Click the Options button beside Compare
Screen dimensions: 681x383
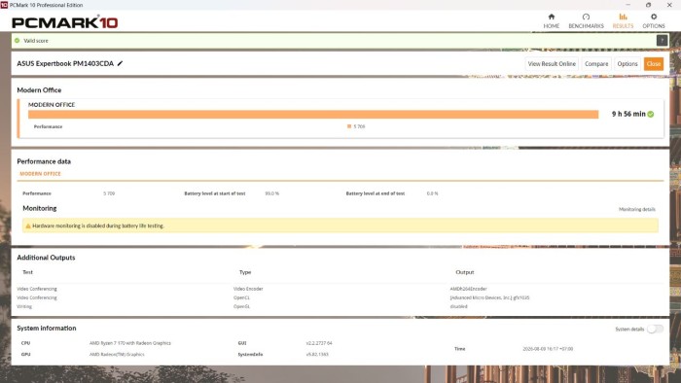point(627,64)
